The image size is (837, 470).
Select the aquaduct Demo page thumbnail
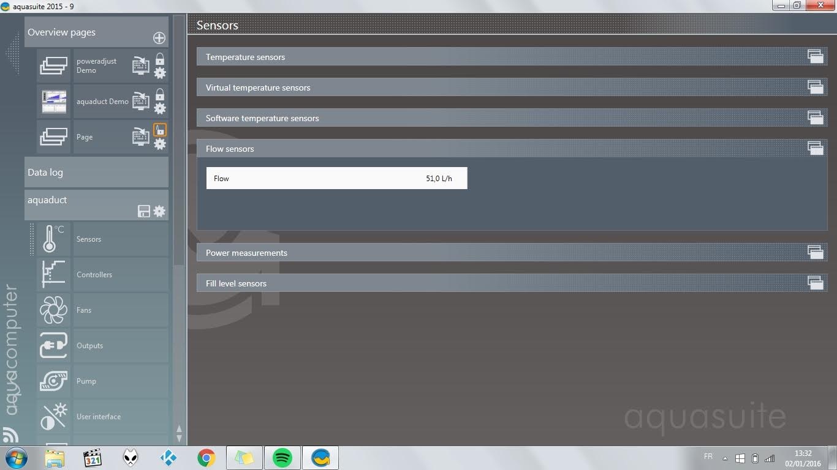[54, 101]
